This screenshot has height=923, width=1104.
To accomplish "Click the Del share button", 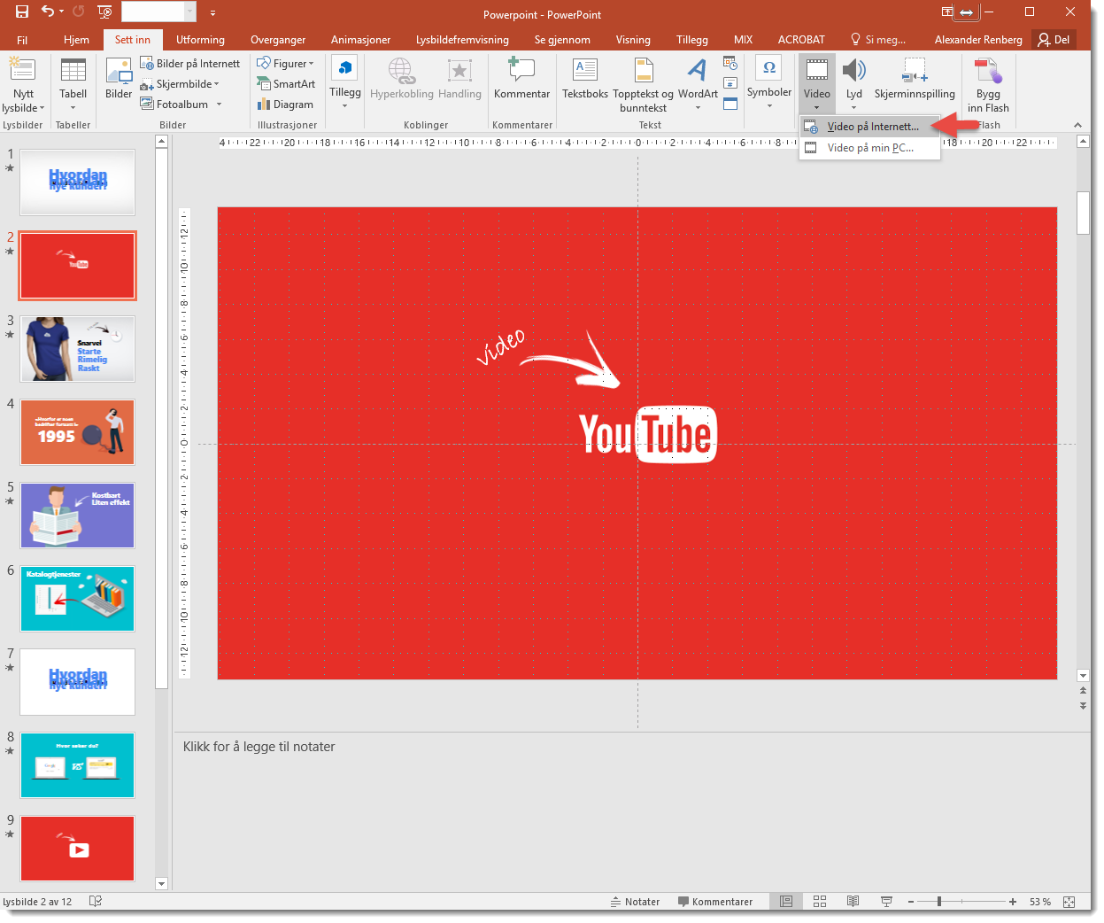I will (1054, 40).
